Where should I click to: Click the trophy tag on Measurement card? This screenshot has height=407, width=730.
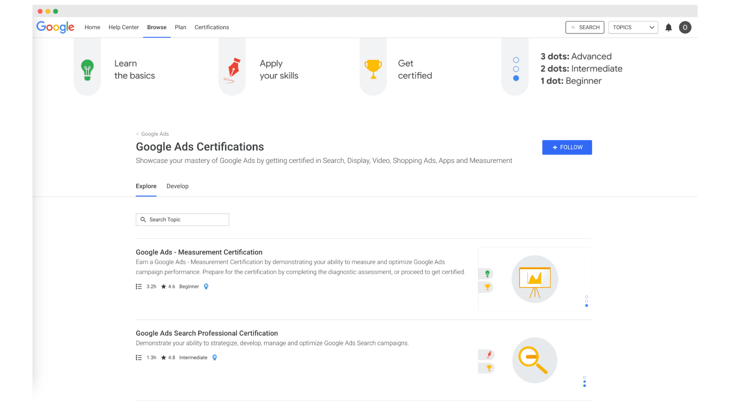point(486,287)
